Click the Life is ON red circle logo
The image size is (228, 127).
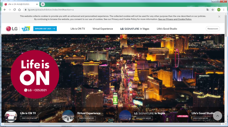click(35, 74)
